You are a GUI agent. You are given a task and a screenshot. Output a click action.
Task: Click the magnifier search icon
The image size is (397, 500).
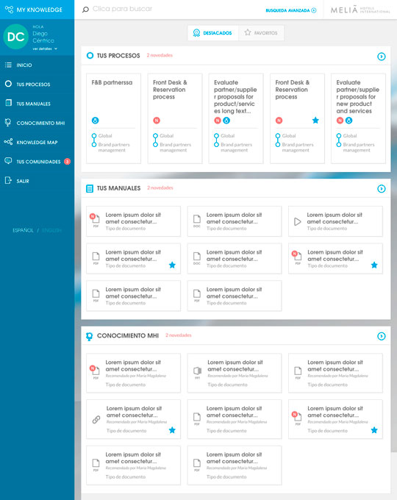(85, 10)
